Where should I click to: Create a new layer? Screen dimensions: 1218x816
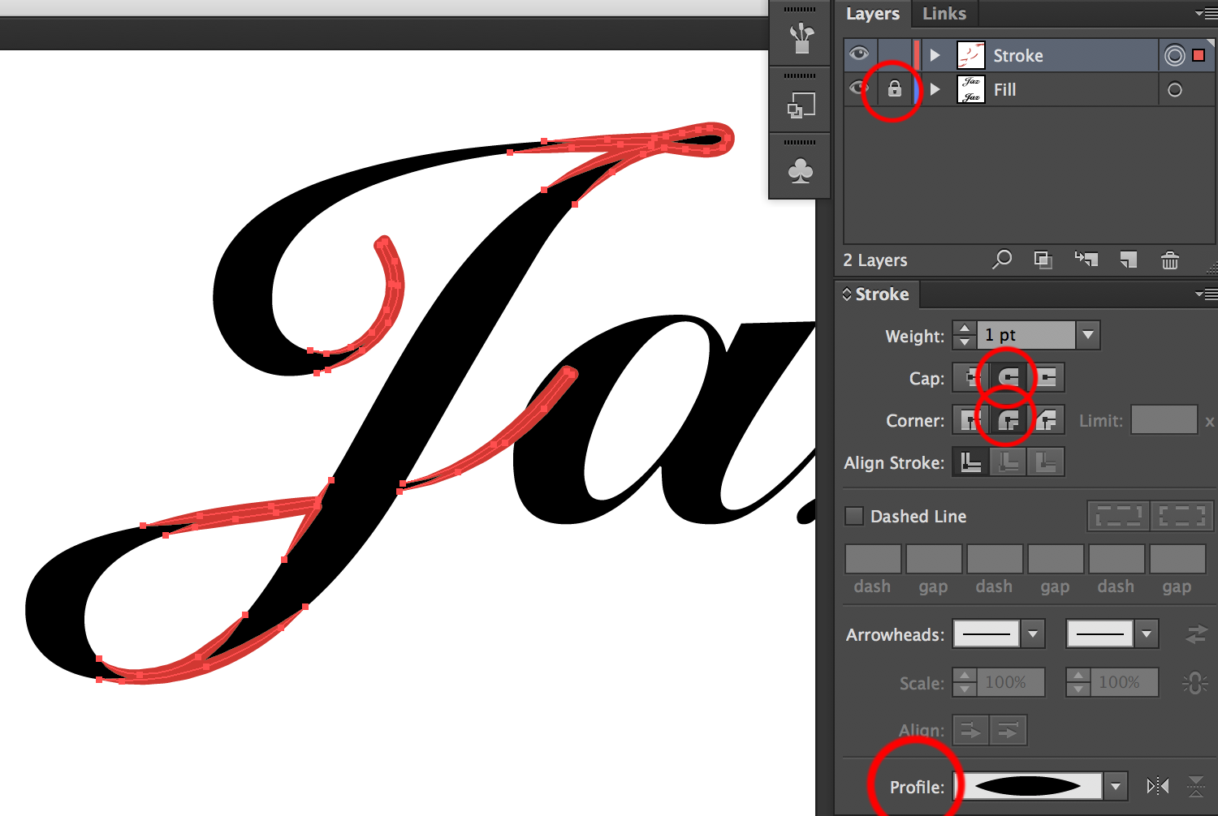click(x=1128, y=260)
